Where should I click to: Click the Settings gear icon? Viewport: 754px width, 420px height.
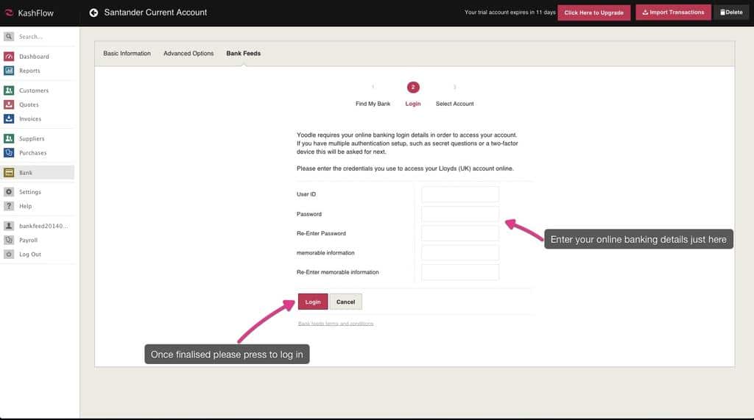coord(9,192)
